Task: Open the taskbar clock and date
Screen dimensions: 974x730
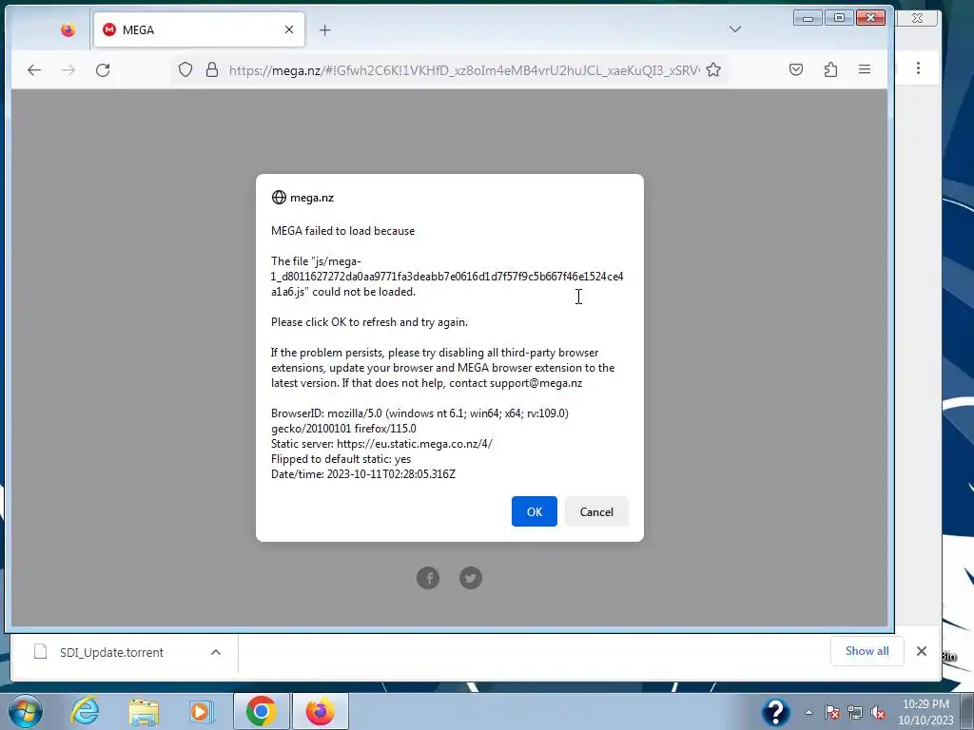Action: 925,712
